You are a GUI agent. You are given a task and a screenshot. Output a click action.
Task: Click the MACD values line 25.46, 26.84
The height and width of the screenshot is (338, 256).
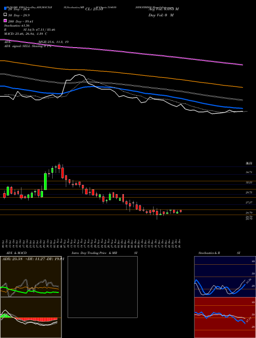click(x=26, y=34)
